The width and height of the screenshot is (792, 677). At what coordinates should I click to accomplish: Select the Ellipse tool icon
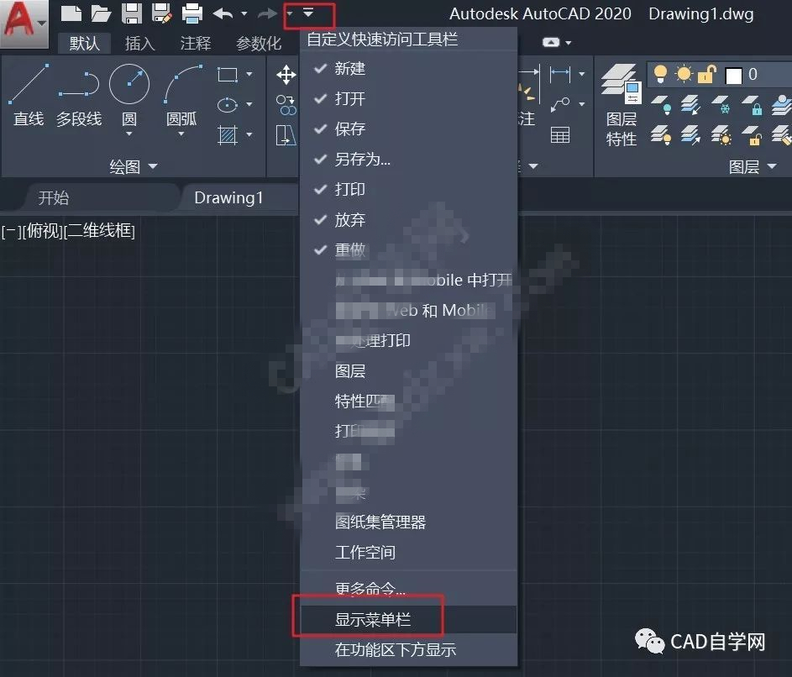pyautogui.click(x=228, y=105)
